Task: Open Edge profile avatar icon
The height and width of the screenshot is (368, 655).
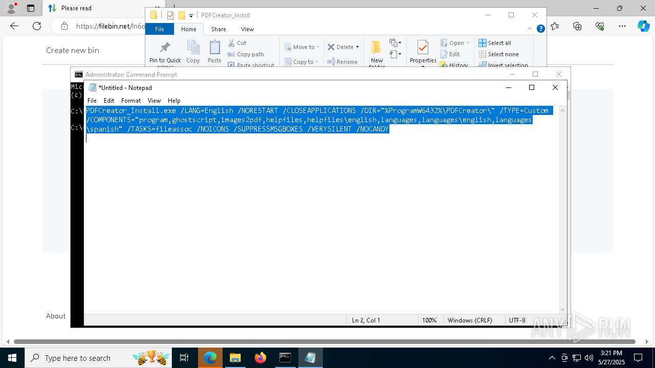Action: tap(11, 8)
